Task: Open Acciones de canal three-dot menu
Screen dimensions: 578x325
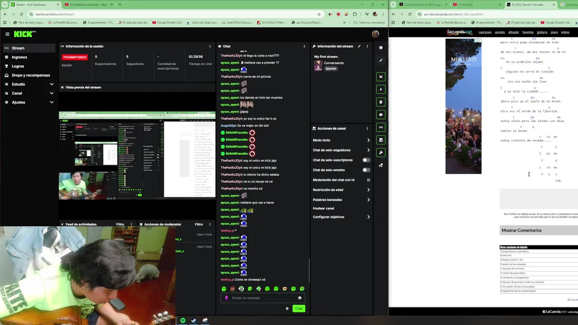Action: coord(367,128)
